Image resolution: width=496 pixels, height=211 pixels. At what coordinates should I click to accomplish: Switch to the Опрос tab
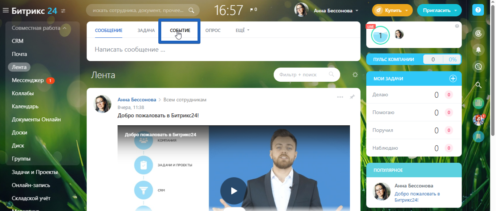tap(213, 31)
